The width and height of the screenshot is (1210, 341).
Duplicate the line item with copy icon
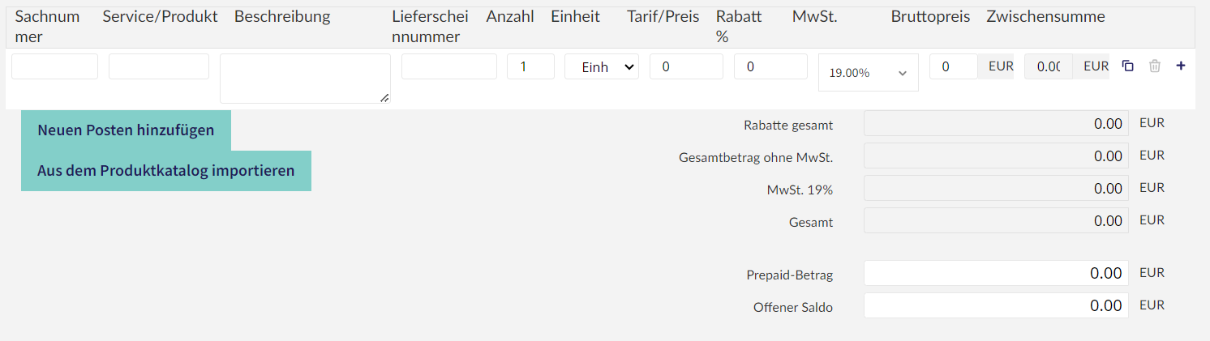pyautogui.click(x=1127, y=66)
